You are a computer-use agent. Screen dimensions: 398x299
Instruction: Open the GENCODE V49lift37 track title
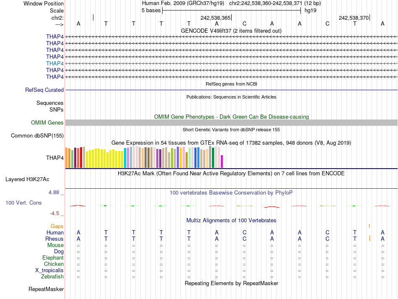click(231, 31)
